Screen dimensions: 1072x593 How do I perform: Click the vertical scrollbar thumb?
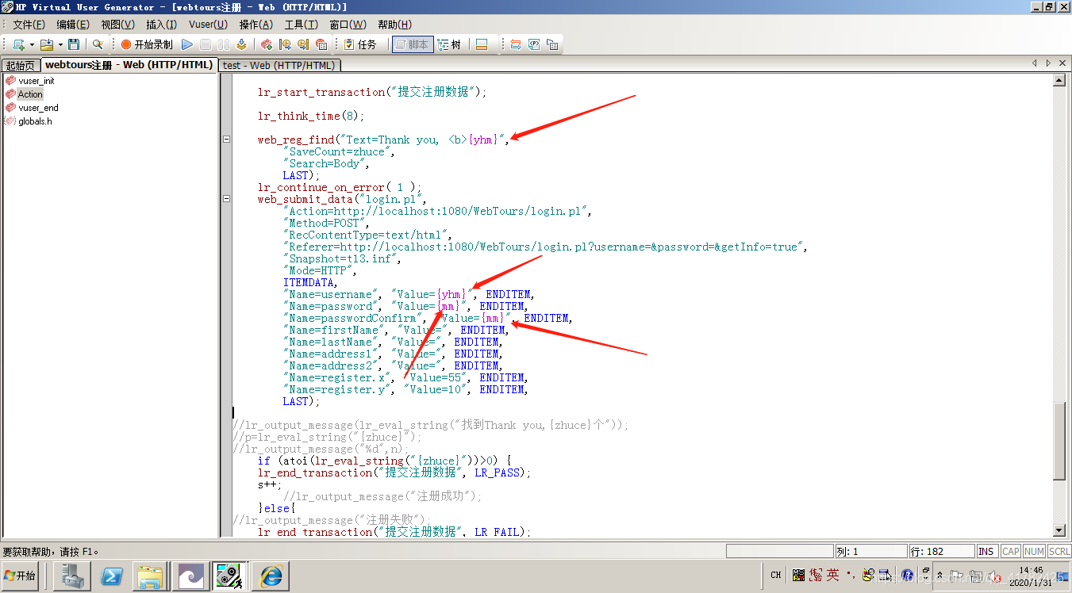1059,440
